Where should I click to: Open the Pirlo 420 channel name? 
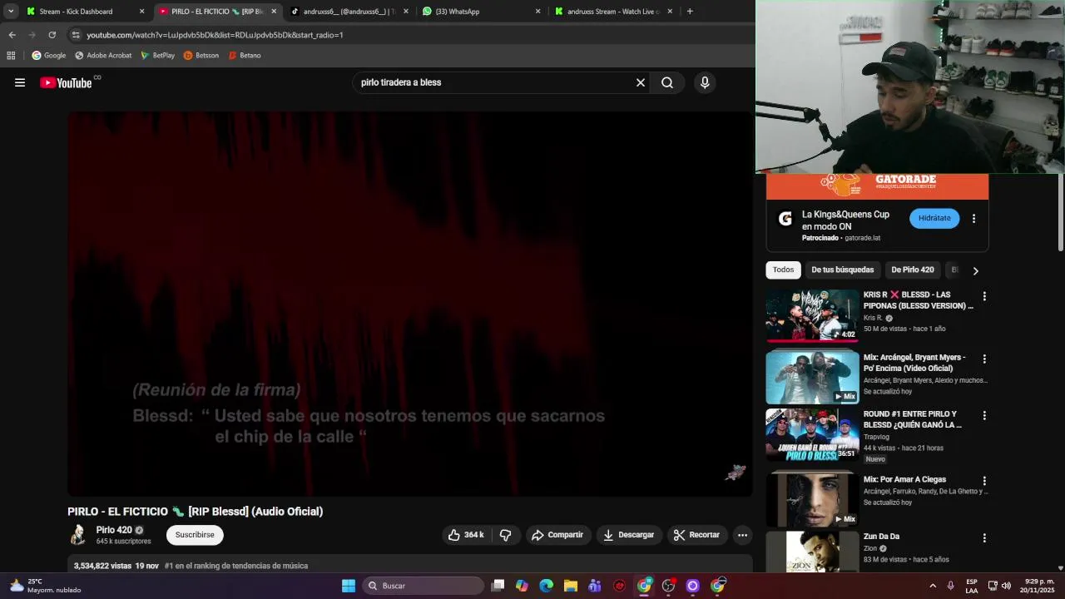(114, 530)
